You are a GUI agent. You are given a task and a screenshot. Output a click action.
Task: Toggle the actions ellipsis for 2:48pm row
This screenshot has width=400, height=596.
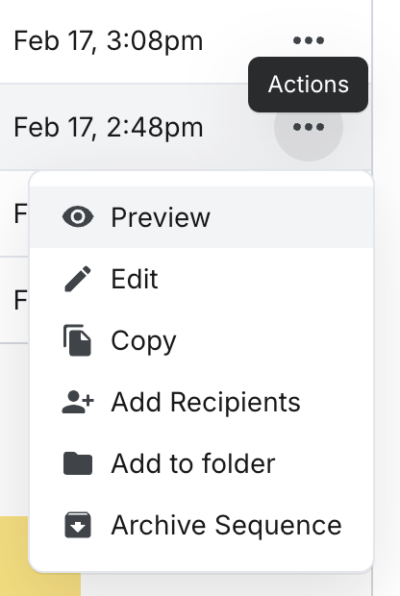tap(309, 127)
